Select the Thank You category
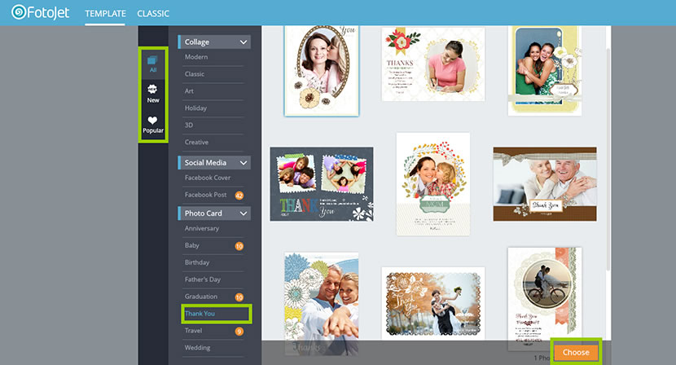This screenshot has width=676, height=365. (200, 314)
